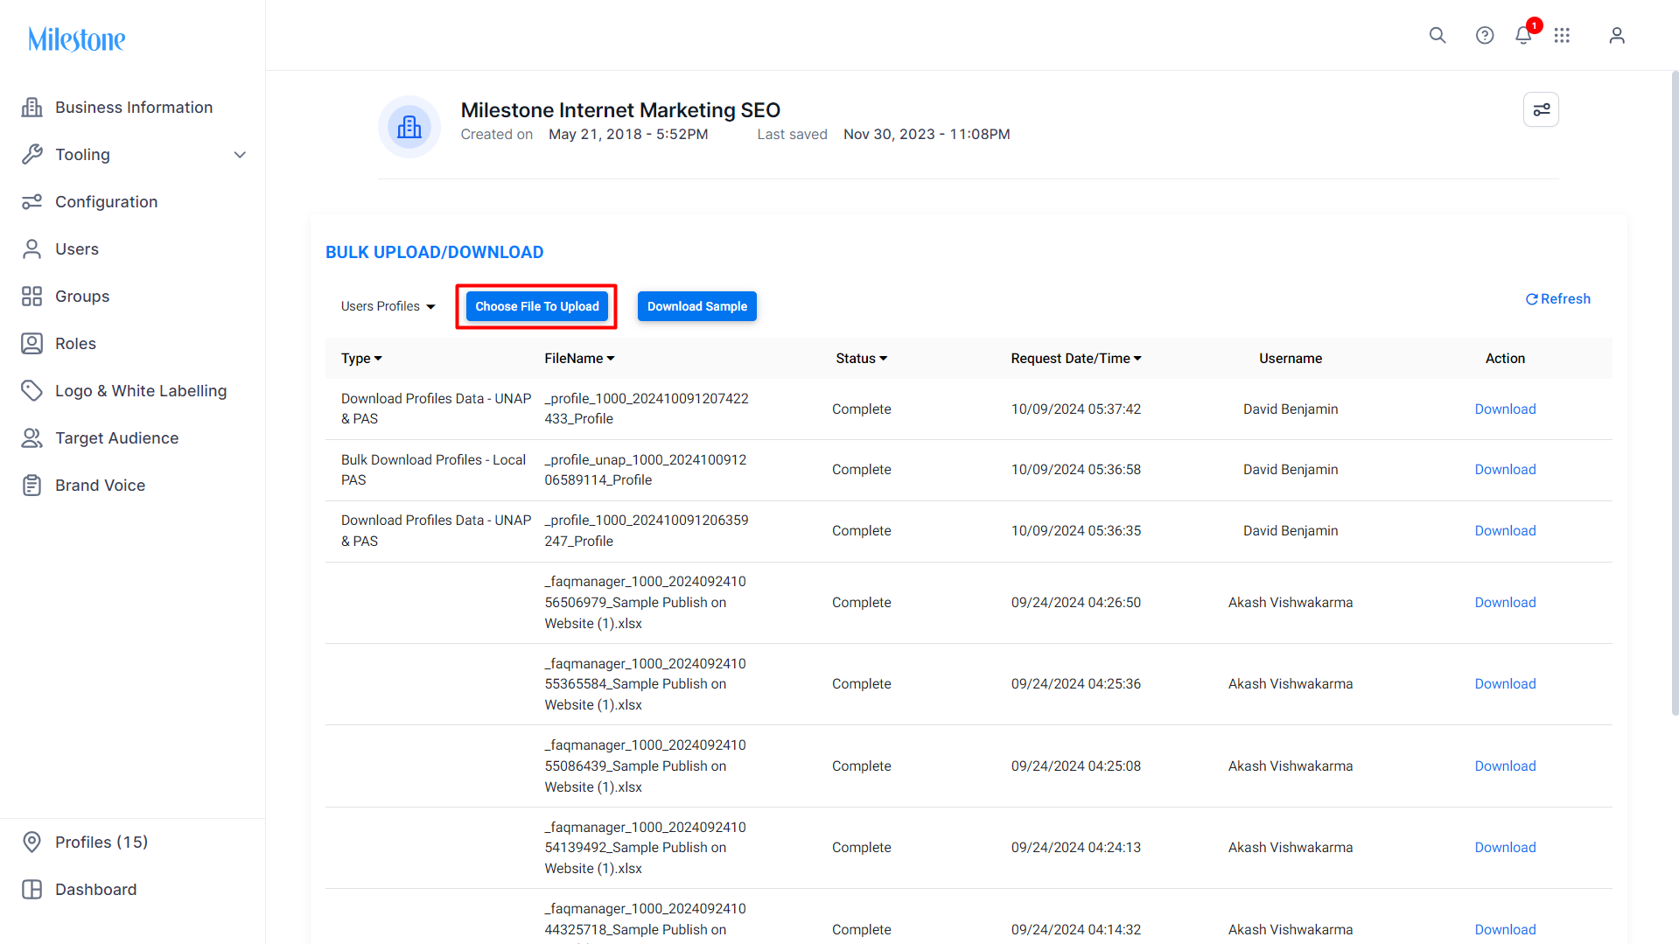Sort by FileName column
The height and width of the screenshot is (944, 1679).
pyautogui.click(x=579, y=358)
